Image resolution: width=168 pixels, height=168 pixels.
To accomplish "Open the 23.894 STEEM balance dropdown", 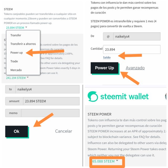I will pyautogui.click(x=17, y=28).
